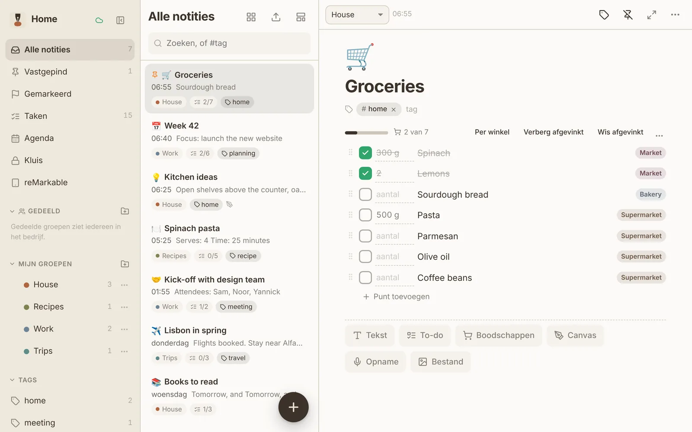Click drag handle of Coffee beans row
The image size is (692, 432).
coord(351,277)
